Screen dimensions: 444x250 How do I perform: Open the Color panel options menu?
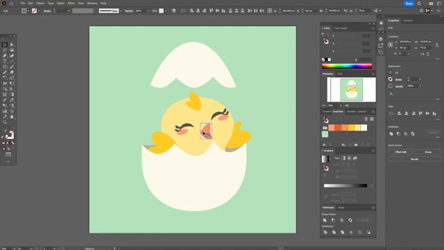point(373,28)
